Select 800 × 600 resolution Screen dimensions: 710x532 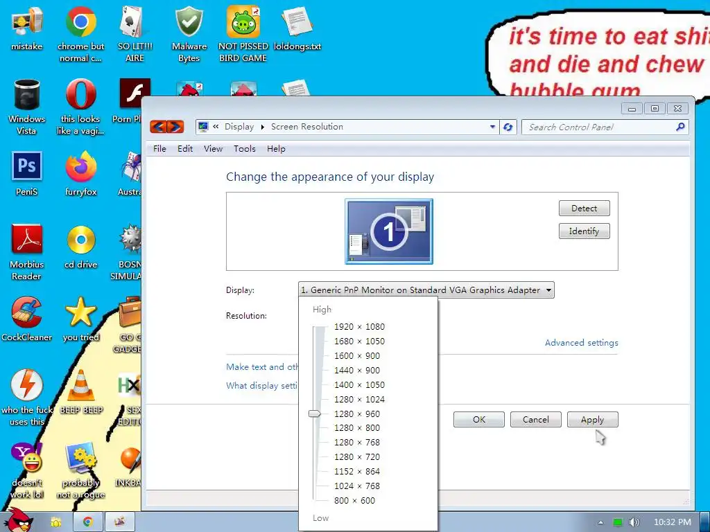tap(354, 500)
